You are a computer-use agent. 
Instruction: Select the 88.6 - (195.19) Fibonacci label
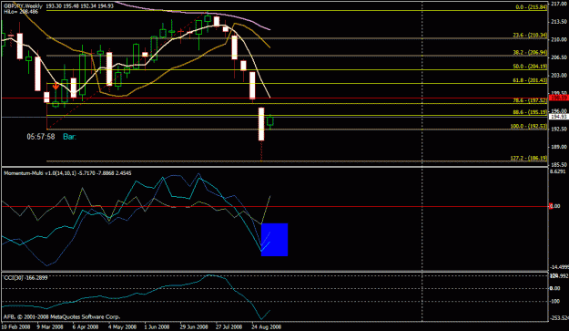pos(530,112)
